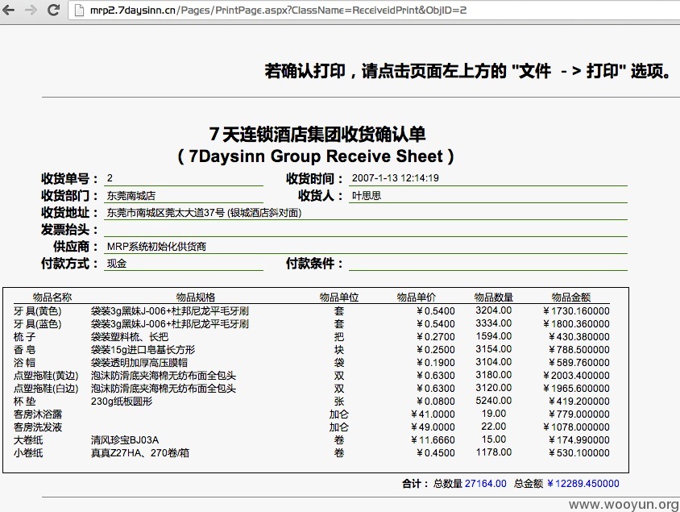Click subtitle 7Daysinn Group Receive Sheet
The height and width of the screenshot is (512, 680).
(x=316, y=156)
